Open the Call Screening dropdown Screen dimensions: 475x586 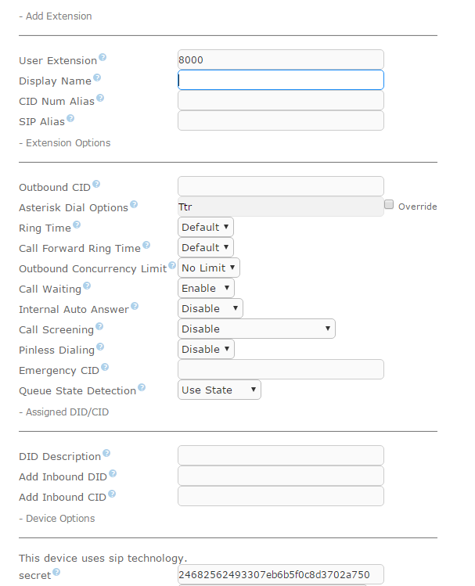click(256, 329)
